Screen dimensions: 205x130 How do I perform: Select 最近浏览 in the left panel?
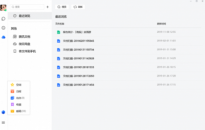click(x=30, y=16)
